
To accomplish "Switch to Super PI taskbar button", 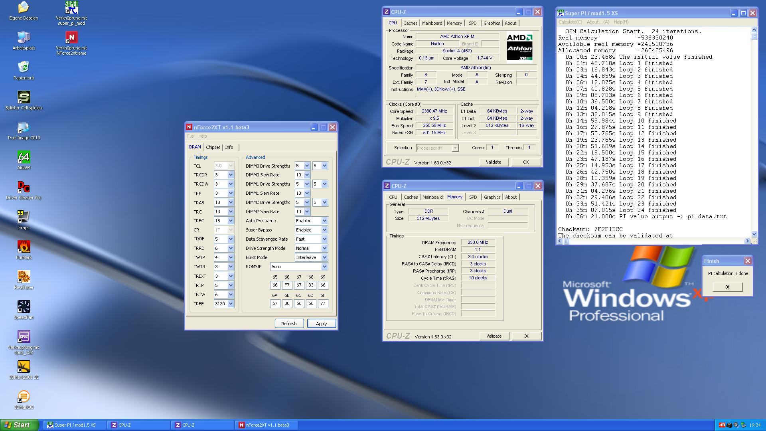I will point(75,425).
